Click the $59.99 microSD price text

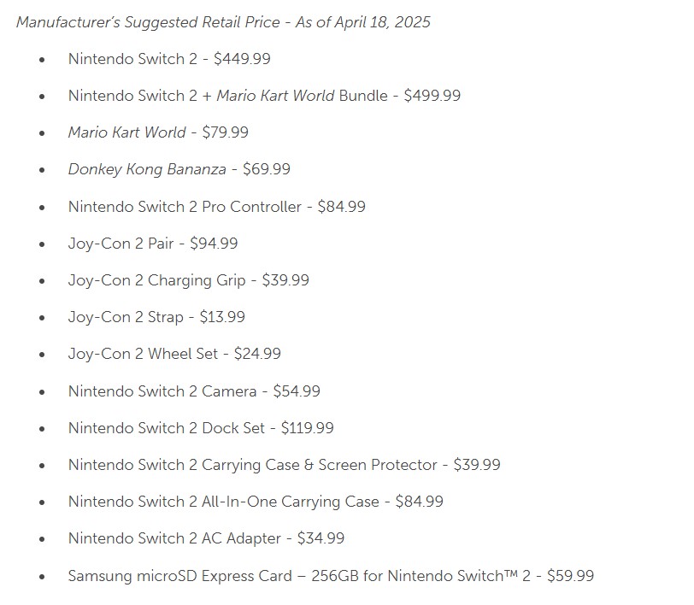(x=571, y=576)
